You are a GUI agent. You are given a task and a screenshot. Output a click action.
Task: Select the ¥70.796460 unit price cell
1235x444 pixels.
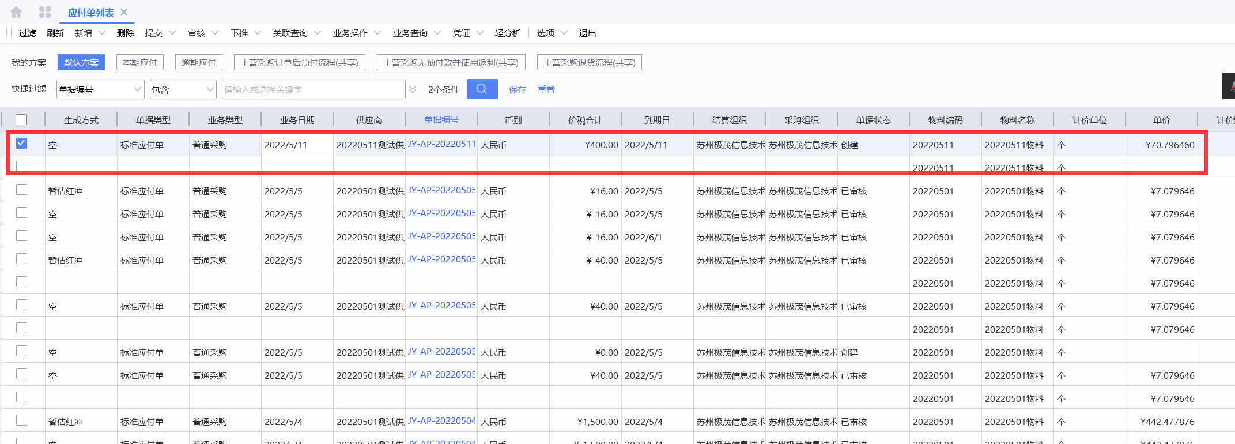pos(1162,145)
